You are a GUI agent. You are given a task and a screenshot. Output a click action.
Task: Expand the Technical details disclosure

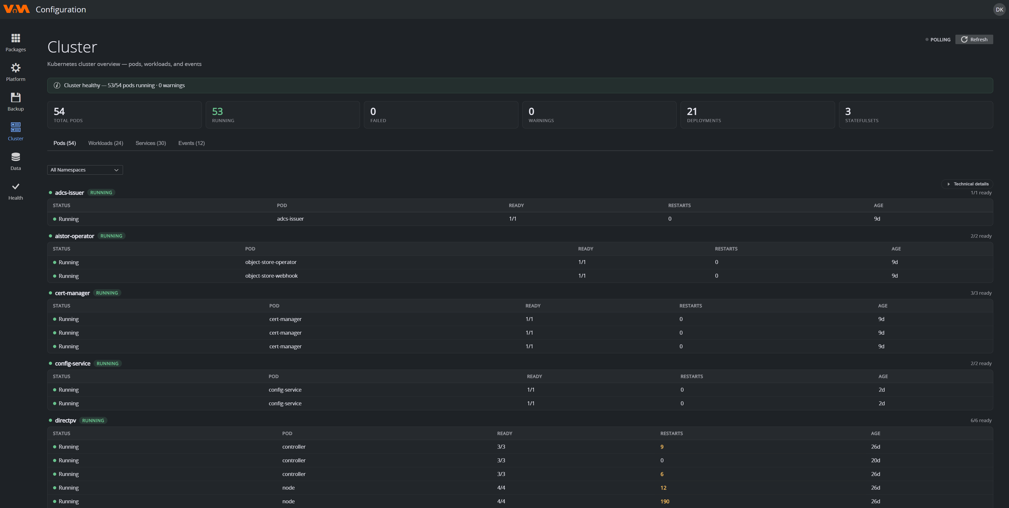(x=967, y=184)
